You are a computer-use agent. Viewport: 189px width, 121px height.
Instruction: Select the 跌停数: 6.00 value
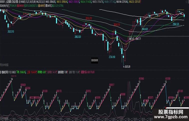click(x=41, y=72)
